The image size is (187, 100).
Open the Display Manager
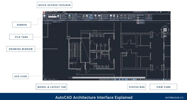[x=87, y=17]
